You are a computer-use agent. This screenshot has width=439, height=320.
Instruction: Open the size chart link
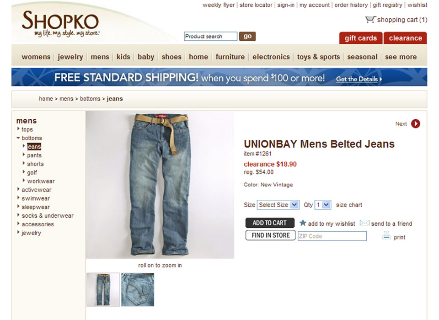[x=349, y=205]
